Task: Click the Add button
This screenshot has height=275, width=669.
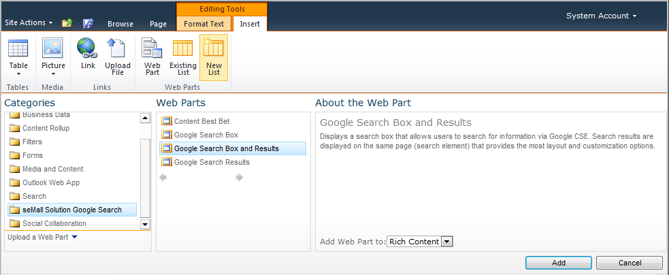Action: (558, 263)
